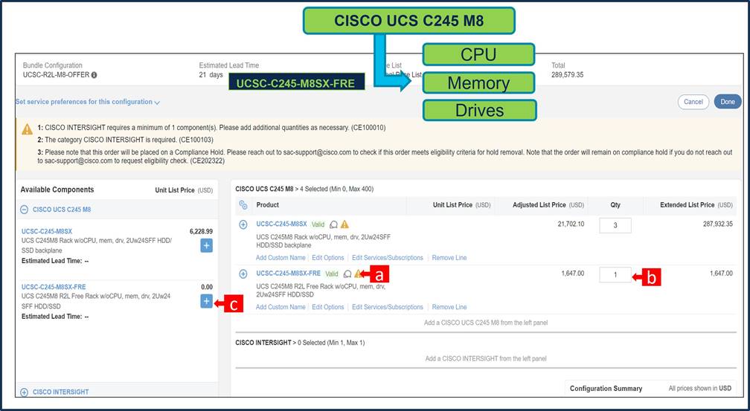Open UCSC-C245-M8SX-FRE link in selected table

coord(289,274)
